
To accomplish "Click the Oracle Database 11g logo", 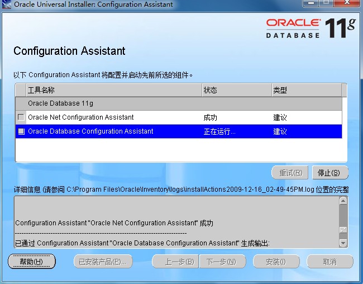I will coord(310,27).
